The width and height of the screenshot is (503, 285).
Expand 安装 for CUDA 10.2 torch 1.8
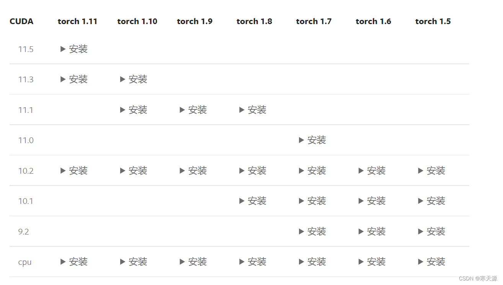pos(253,171)
